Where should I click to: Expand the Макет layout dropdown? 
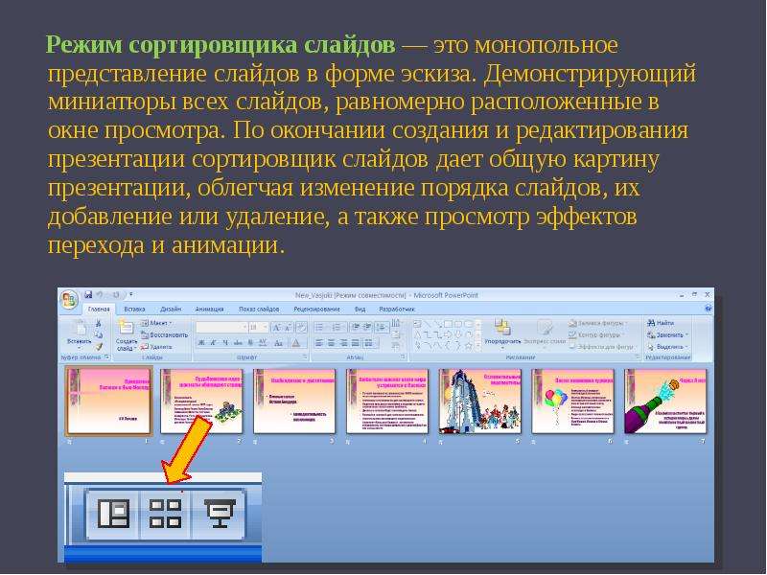coord(156,323)
